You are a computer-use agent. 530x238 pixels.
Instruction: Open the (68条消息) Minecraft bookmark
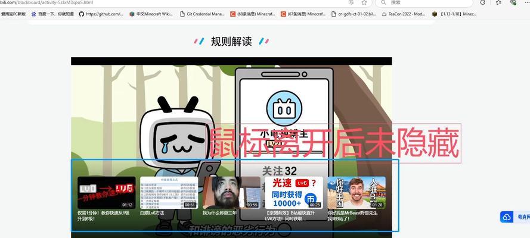point(253,14)
